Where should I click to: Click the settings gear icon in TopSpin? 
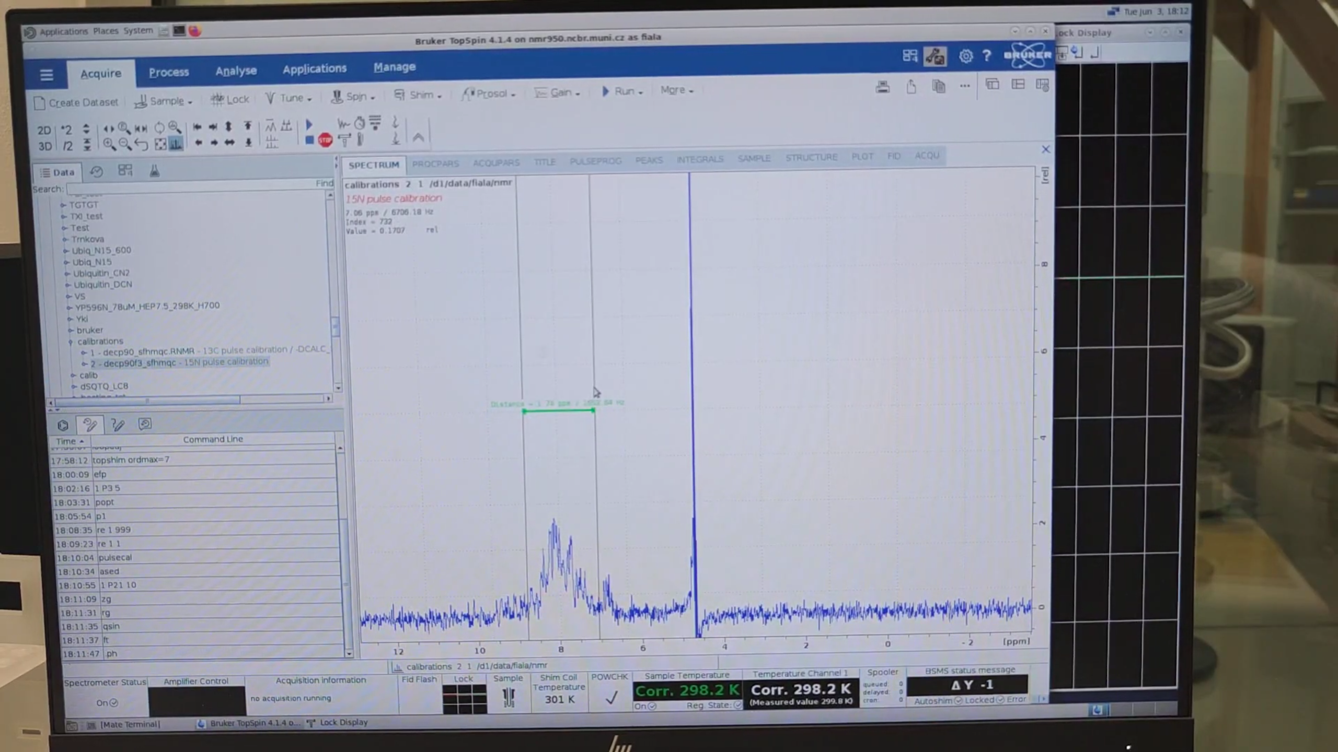pos(965,56)
